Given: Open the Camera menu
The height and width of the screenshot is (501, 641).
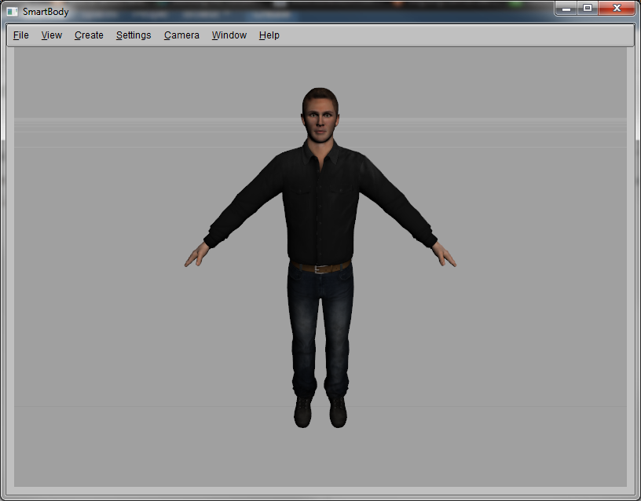Looking at the screenshot, I should 181,35.
